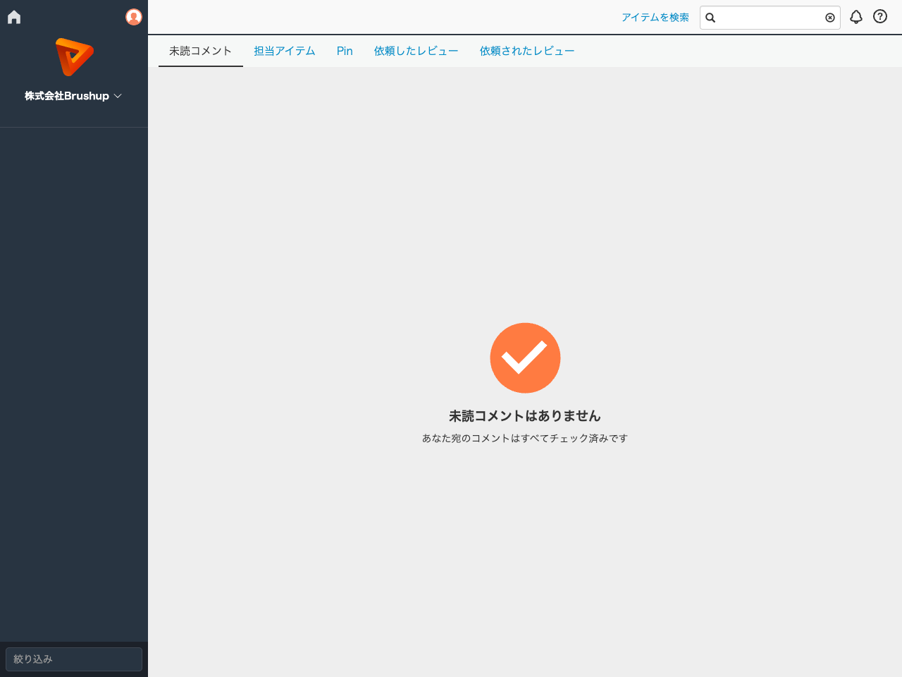Screen dimensions: 902x677
Task: Click the Brushup logo icon
Action: [x=74, y=56]
